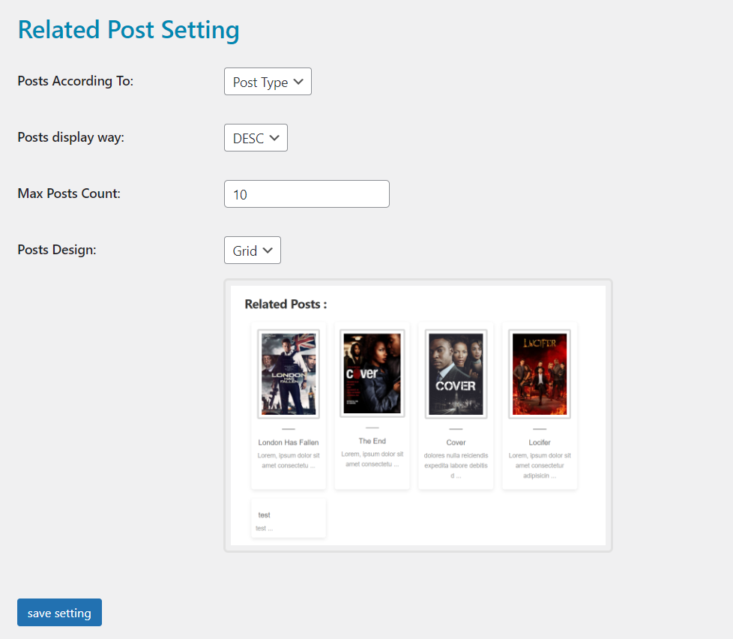Click the Posts According To label
Screen dimensions: 733x639
[75, 81]
